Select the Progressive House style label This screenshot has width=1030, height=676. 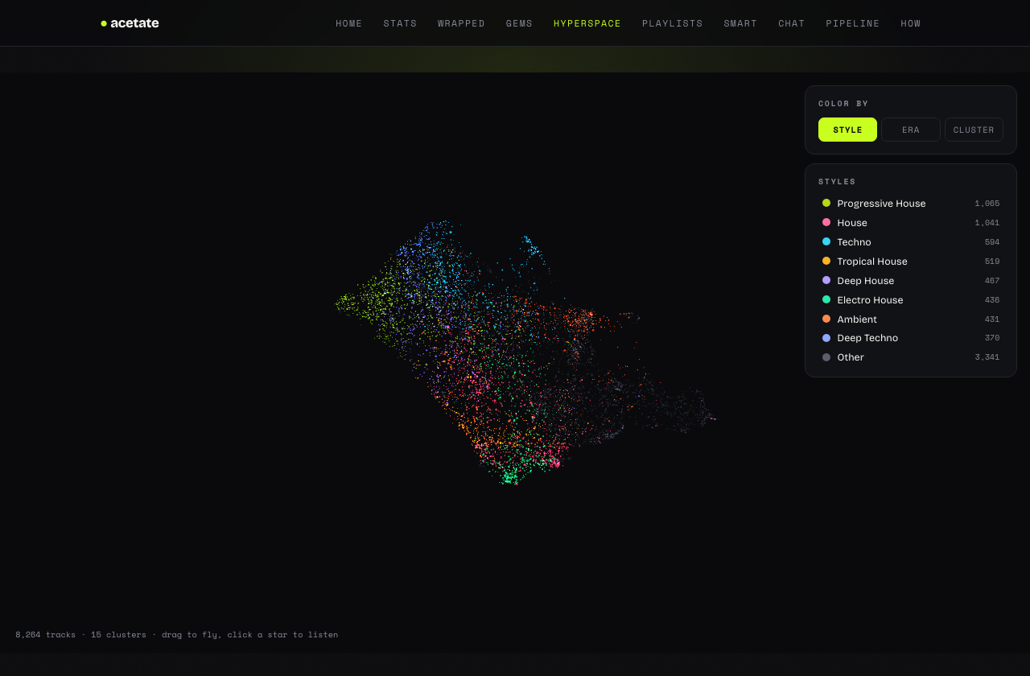tap(881, 204)
